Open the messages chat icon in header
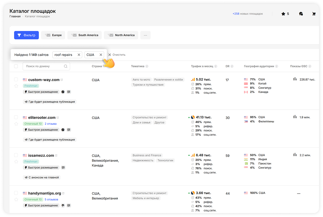The height and width of the screenshot is (217, 323). pyautogui.click(x=301, y=14)
